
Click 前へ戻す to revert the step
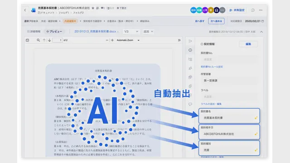(x=200, y=21)
